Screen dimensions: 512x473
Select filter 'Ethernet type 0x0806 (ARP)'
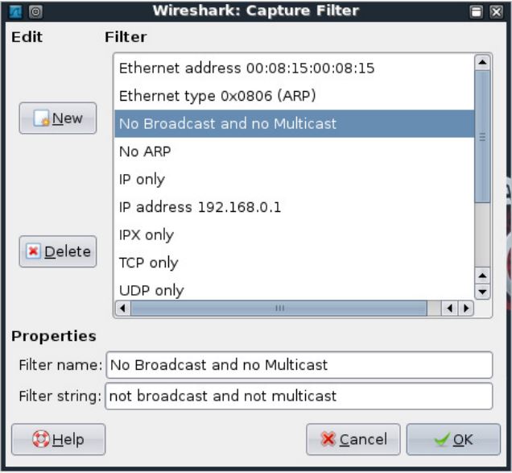click(294, 96)
